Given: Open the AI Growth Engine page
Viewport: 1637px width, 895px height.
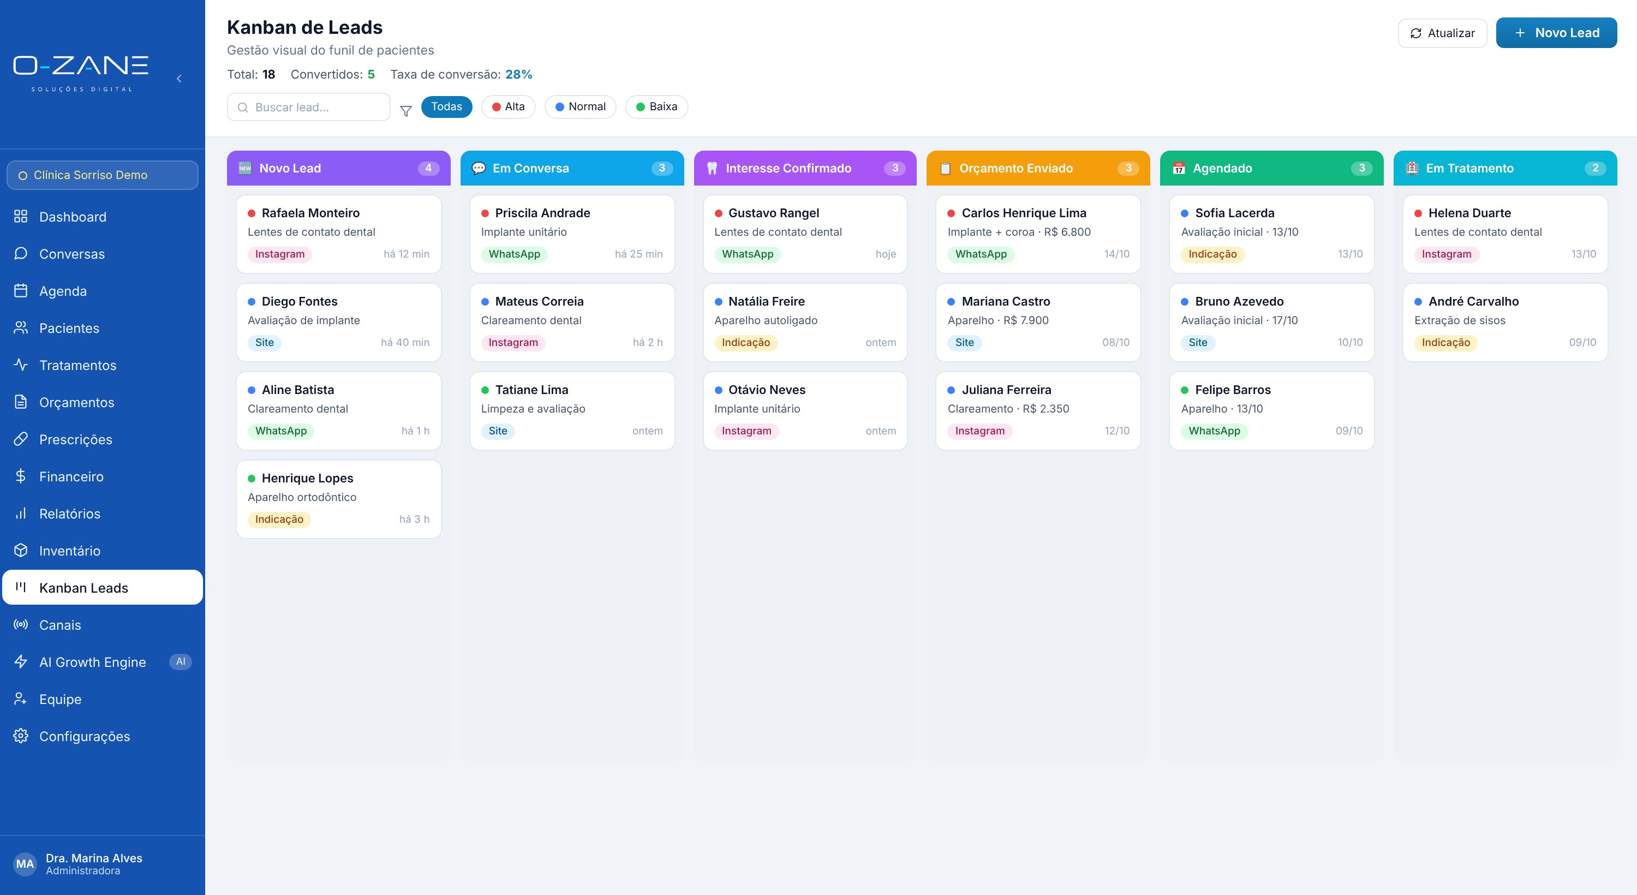Looking at the screenshot, I should [x=103, y=662].
